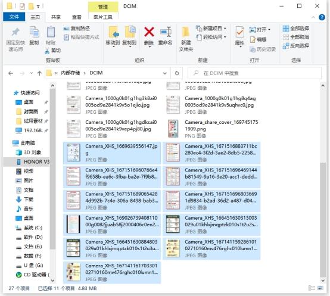This screenshot has height=296, width=330.
Task: Click Select none (全部取消)
Action: point(296,38)
